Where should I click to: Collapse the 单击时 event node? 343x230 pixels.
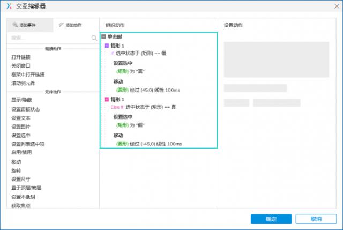[103, 36]
